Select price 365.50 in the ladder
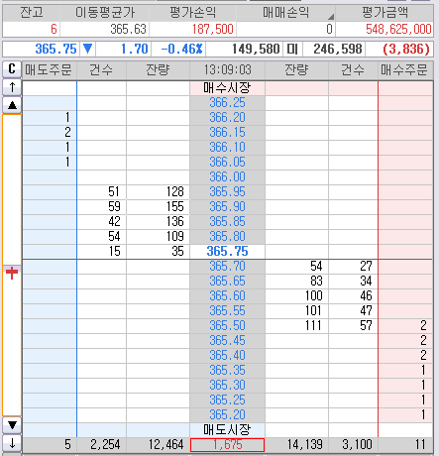439x456 pixels. 227,326
